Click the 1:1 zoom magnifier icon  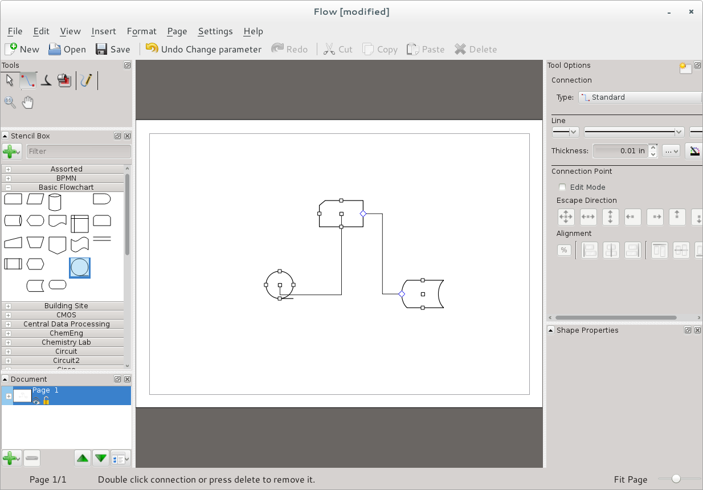tap(9, 103)
